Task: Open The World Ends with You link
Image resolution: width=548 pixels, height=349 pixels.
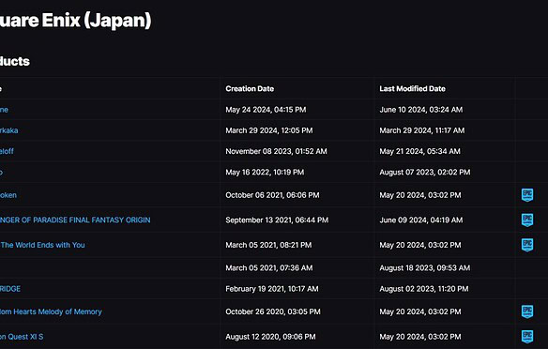Action: [x=42, y=245]
